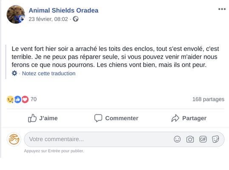229x170 pixels.
Task: Open the emoji picker smiley icon
Action: pos(177,139)
